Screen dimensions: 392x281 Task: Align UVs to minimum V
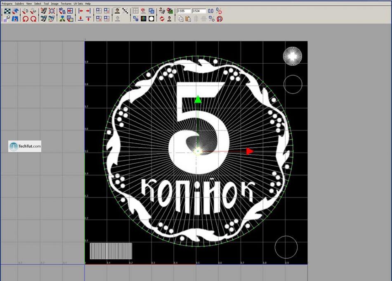coord(80,19)
